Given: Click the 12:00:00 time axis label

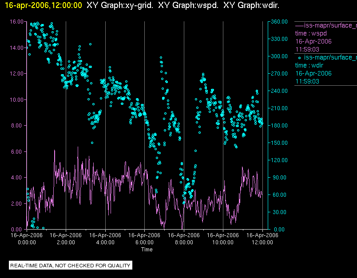Looking at the screenshot, I should [x=262, y=242].
